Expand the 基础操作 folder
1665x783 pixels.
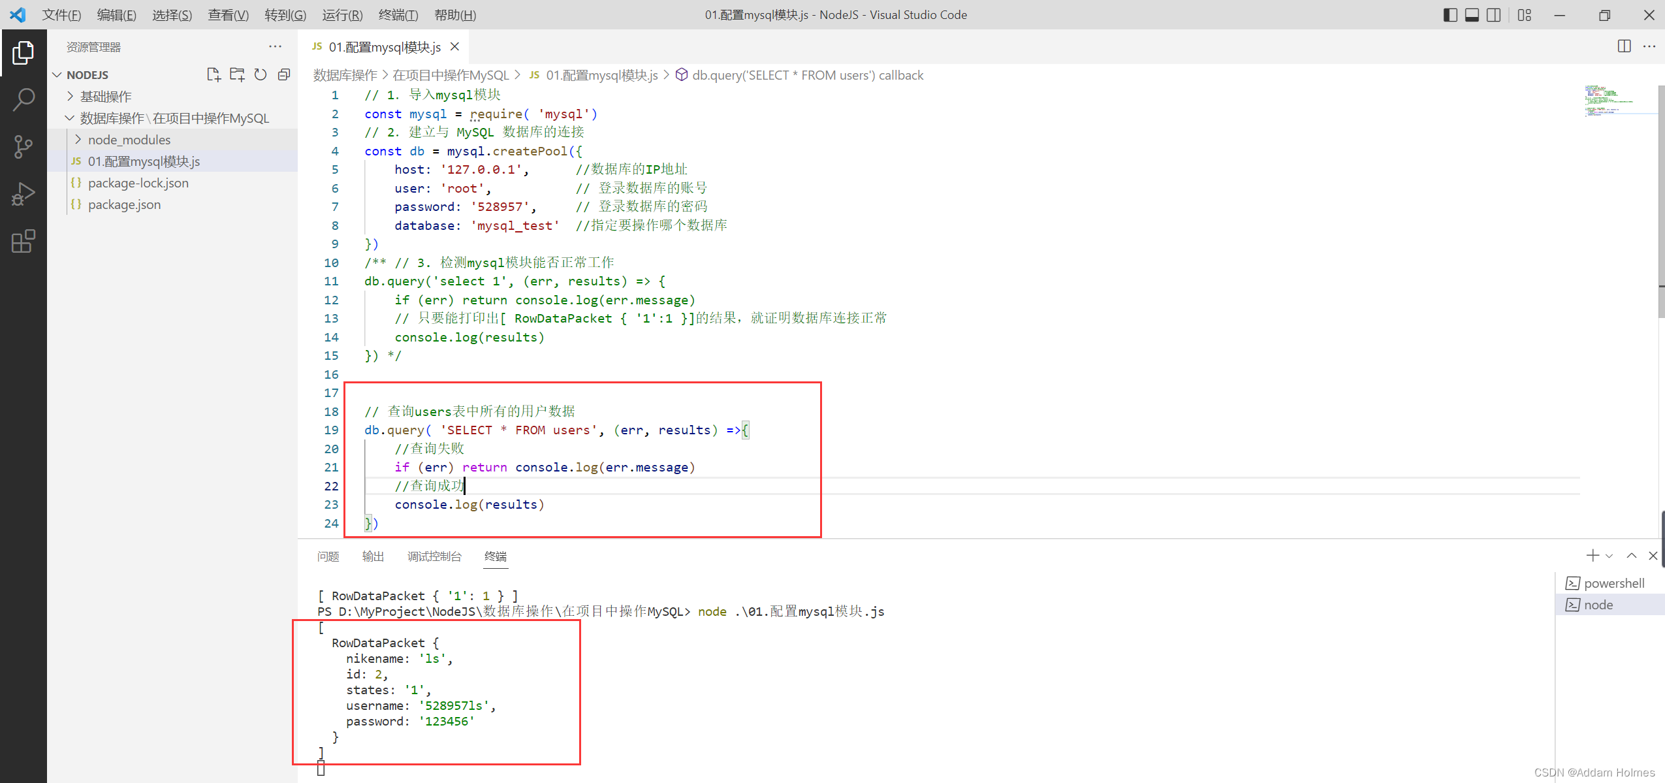(x=106, y=97)
